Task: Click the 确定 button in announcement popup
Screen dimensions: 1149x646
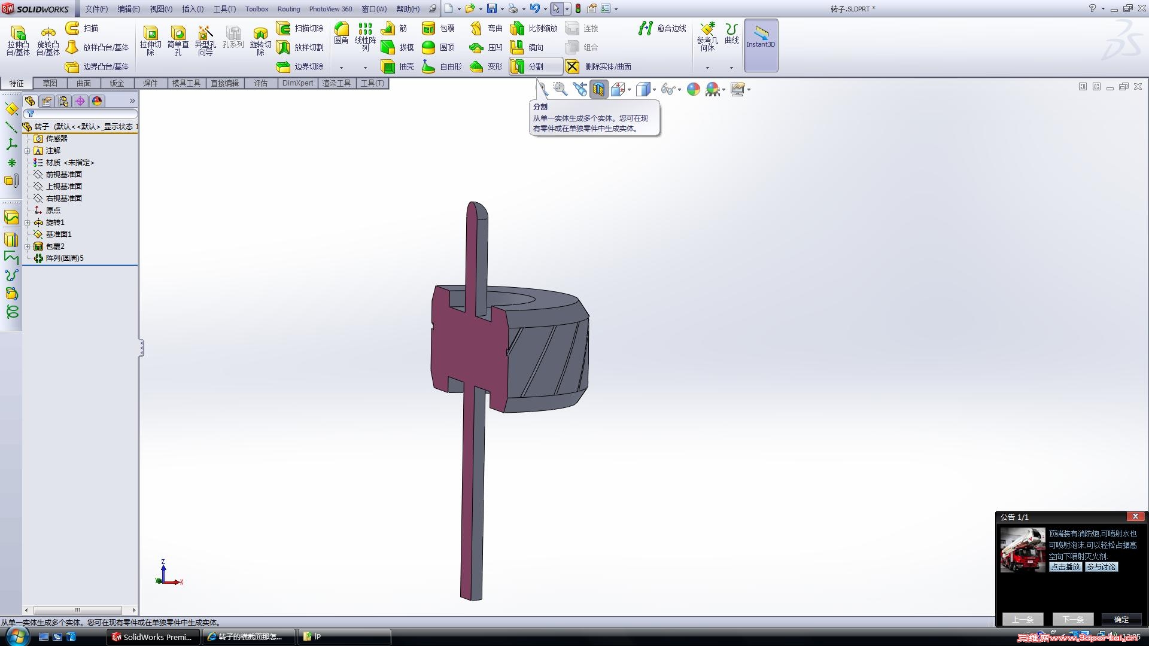Action: tap(1121, 619)
